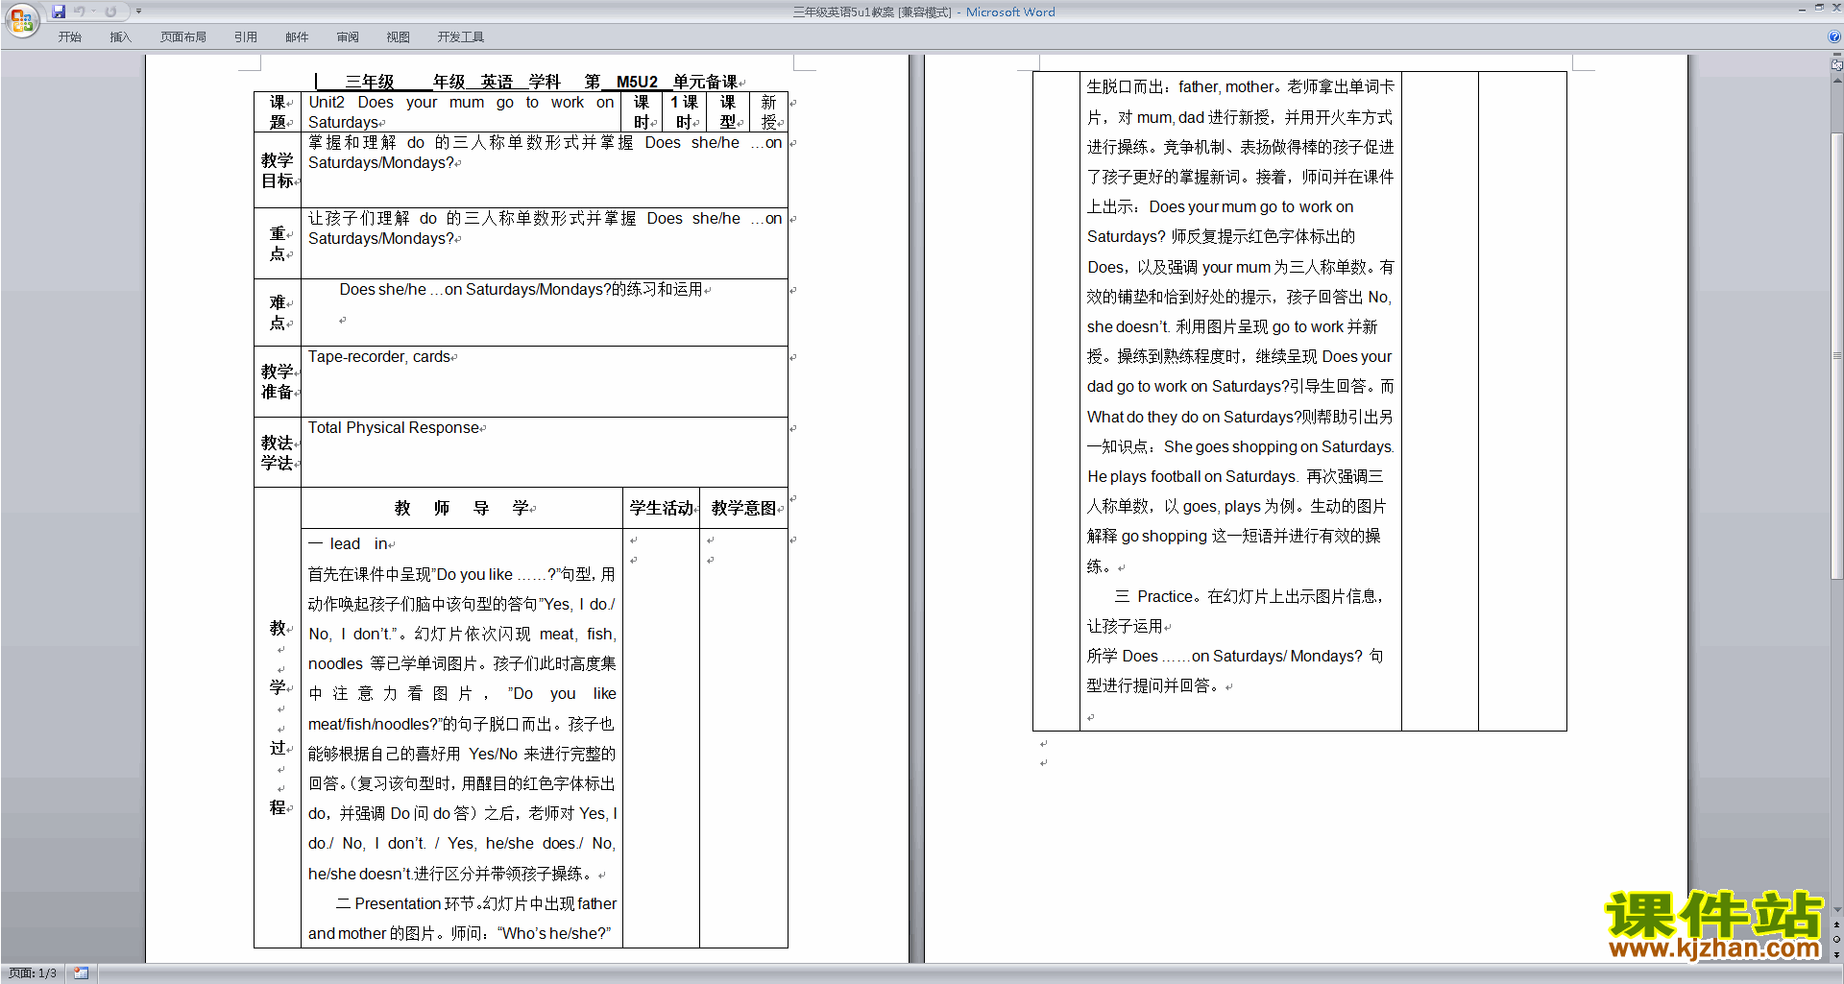Switch to 引用 tab
This screenshot has width=1844, height=984.
(245, 37)
